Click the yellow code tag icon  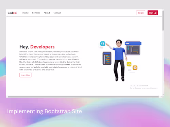[x=129, y=64]
